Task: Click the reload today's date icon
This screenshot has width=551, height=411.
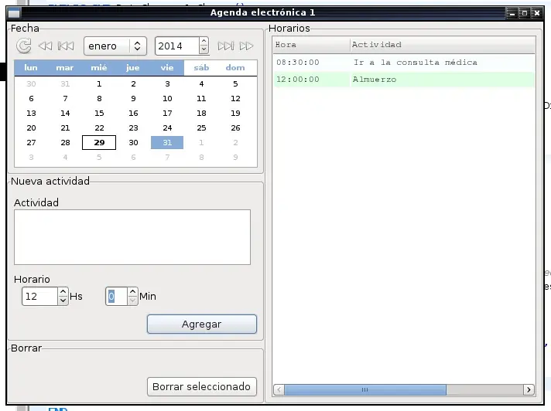Action: click(x=23, y=46)
